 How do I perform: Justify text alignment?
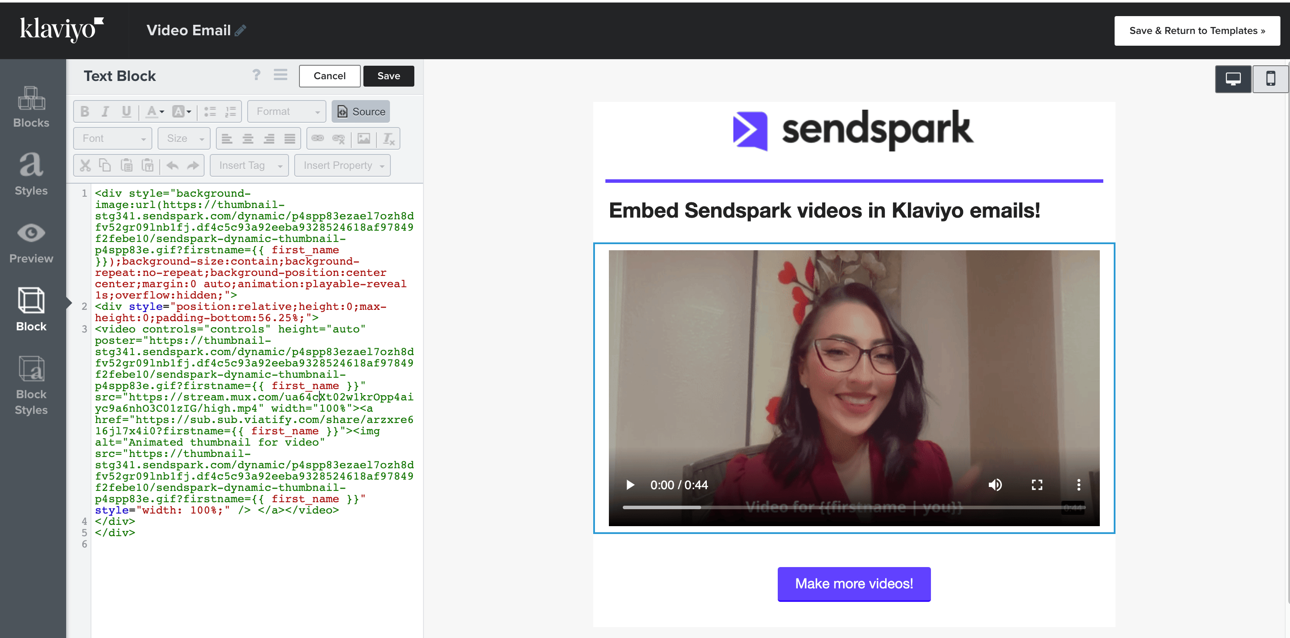[x=290, y=139]
